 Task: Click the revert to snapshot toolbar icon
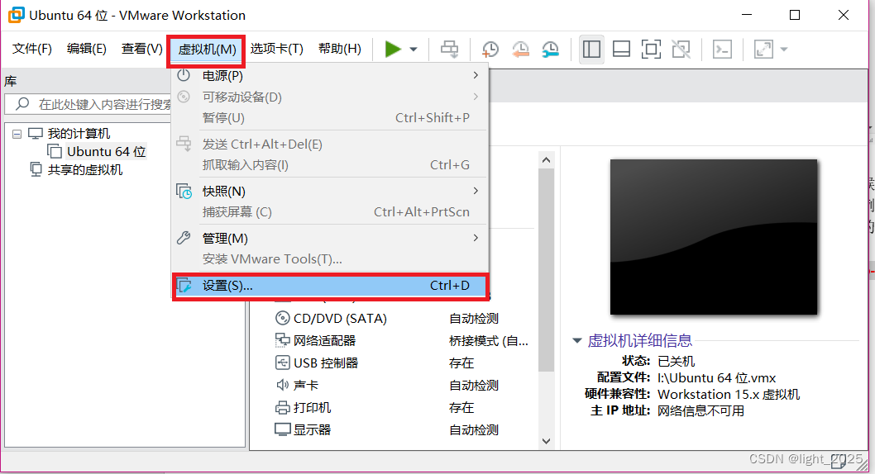[x=520, y=49]
